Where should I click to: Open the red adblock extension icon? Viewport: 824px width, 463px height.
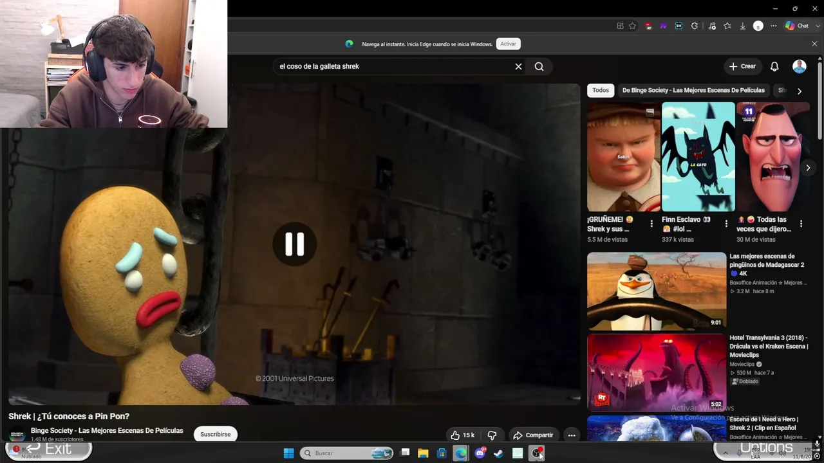[648, 26]
